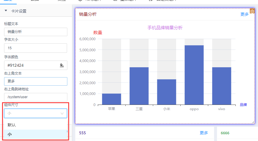Click x-axis label 小米

tap(167, 109)
